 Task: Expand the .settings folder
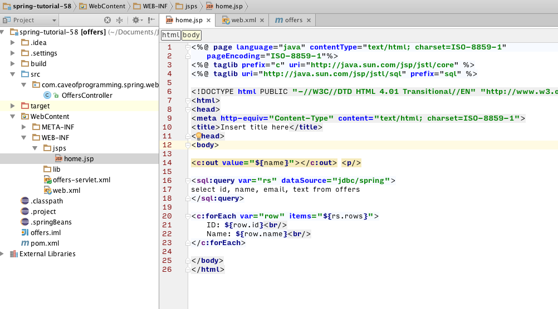tap(12, 53)
